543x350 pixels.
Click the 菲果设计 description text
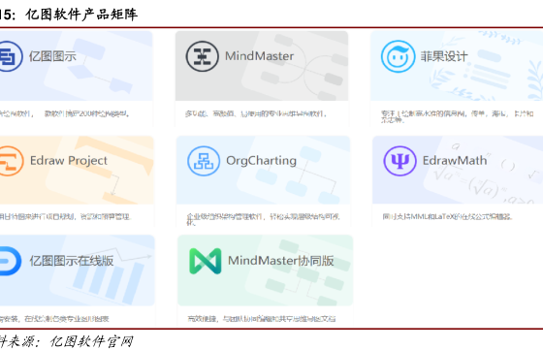tap(457, 116)
